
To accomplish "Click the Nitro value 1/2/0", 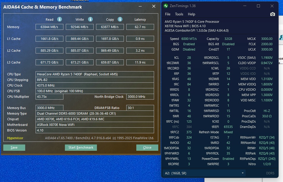I will click(x=267, y=164).
